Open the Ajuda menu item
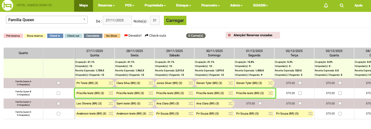The image size is (371, 129). (358, 6)
